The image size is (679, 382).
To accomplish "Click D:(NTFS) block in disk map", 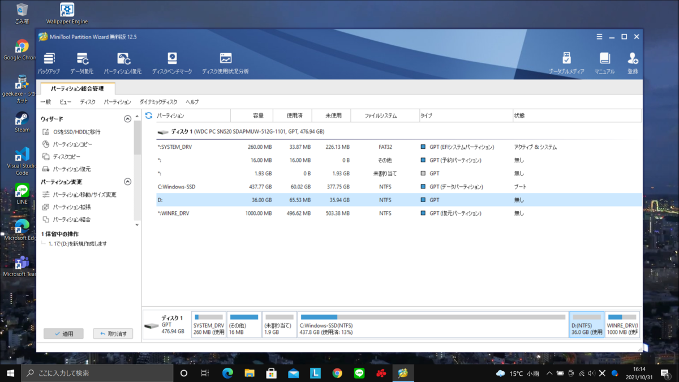I will click(x=587, y=324).
